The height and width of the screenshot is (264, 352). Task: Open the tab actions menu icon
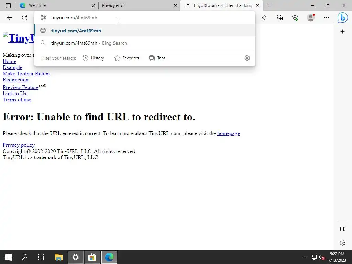click(8, 5)
